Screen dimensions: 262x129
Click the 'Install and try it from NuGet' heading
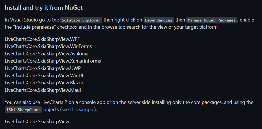pyautogui.click(x=44, y=8)
